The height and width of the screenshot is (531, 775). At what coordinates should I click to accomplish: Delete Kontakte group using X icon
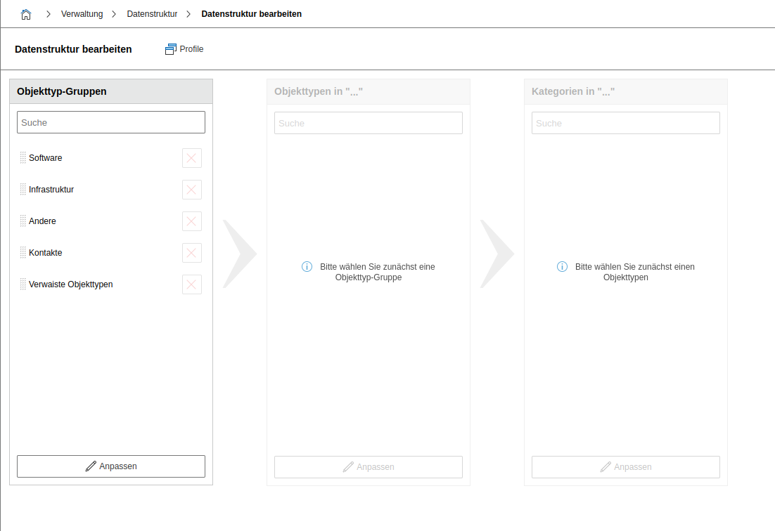(191, 253)
